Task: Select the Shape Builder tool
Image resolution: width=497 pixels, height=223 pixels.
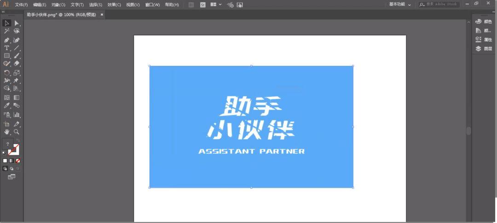Action: point(6,88)
